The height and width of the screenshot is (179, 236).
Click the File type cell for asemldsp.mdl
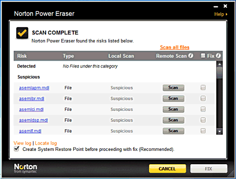pos(68,120)
